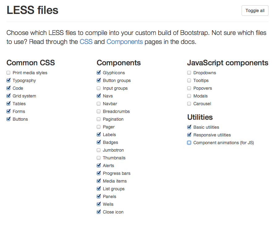Viewport: 279px width, 229px height.
Task: Enable the Modals checkbox
Action: (x=189, y=96)
